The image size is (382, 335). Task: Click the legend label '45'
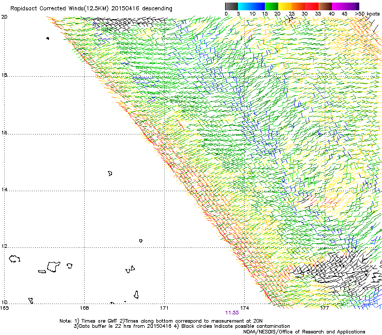[x=344, y=13]
